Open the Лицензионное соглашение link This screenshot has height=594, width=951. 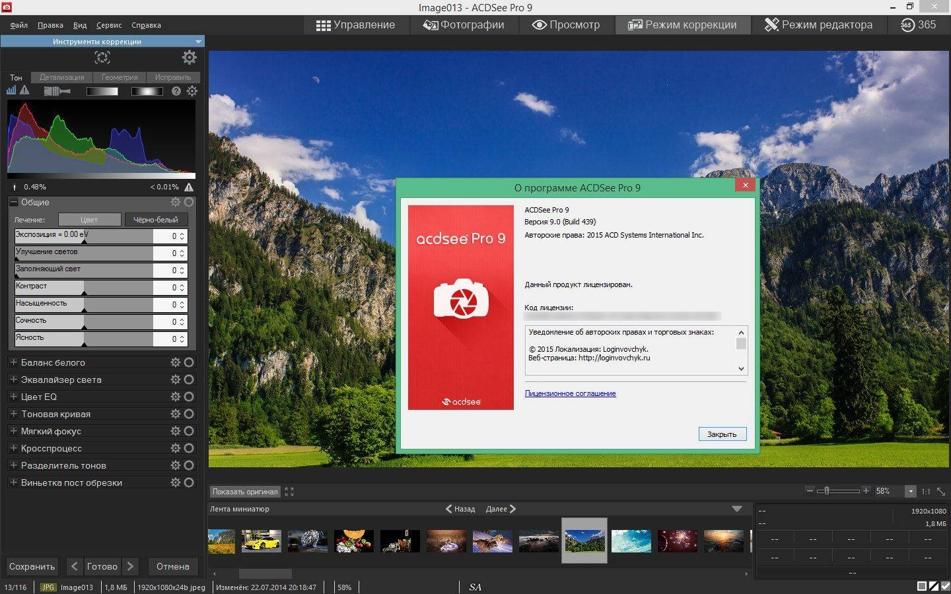pyautogui.click(x=570, y=393)
